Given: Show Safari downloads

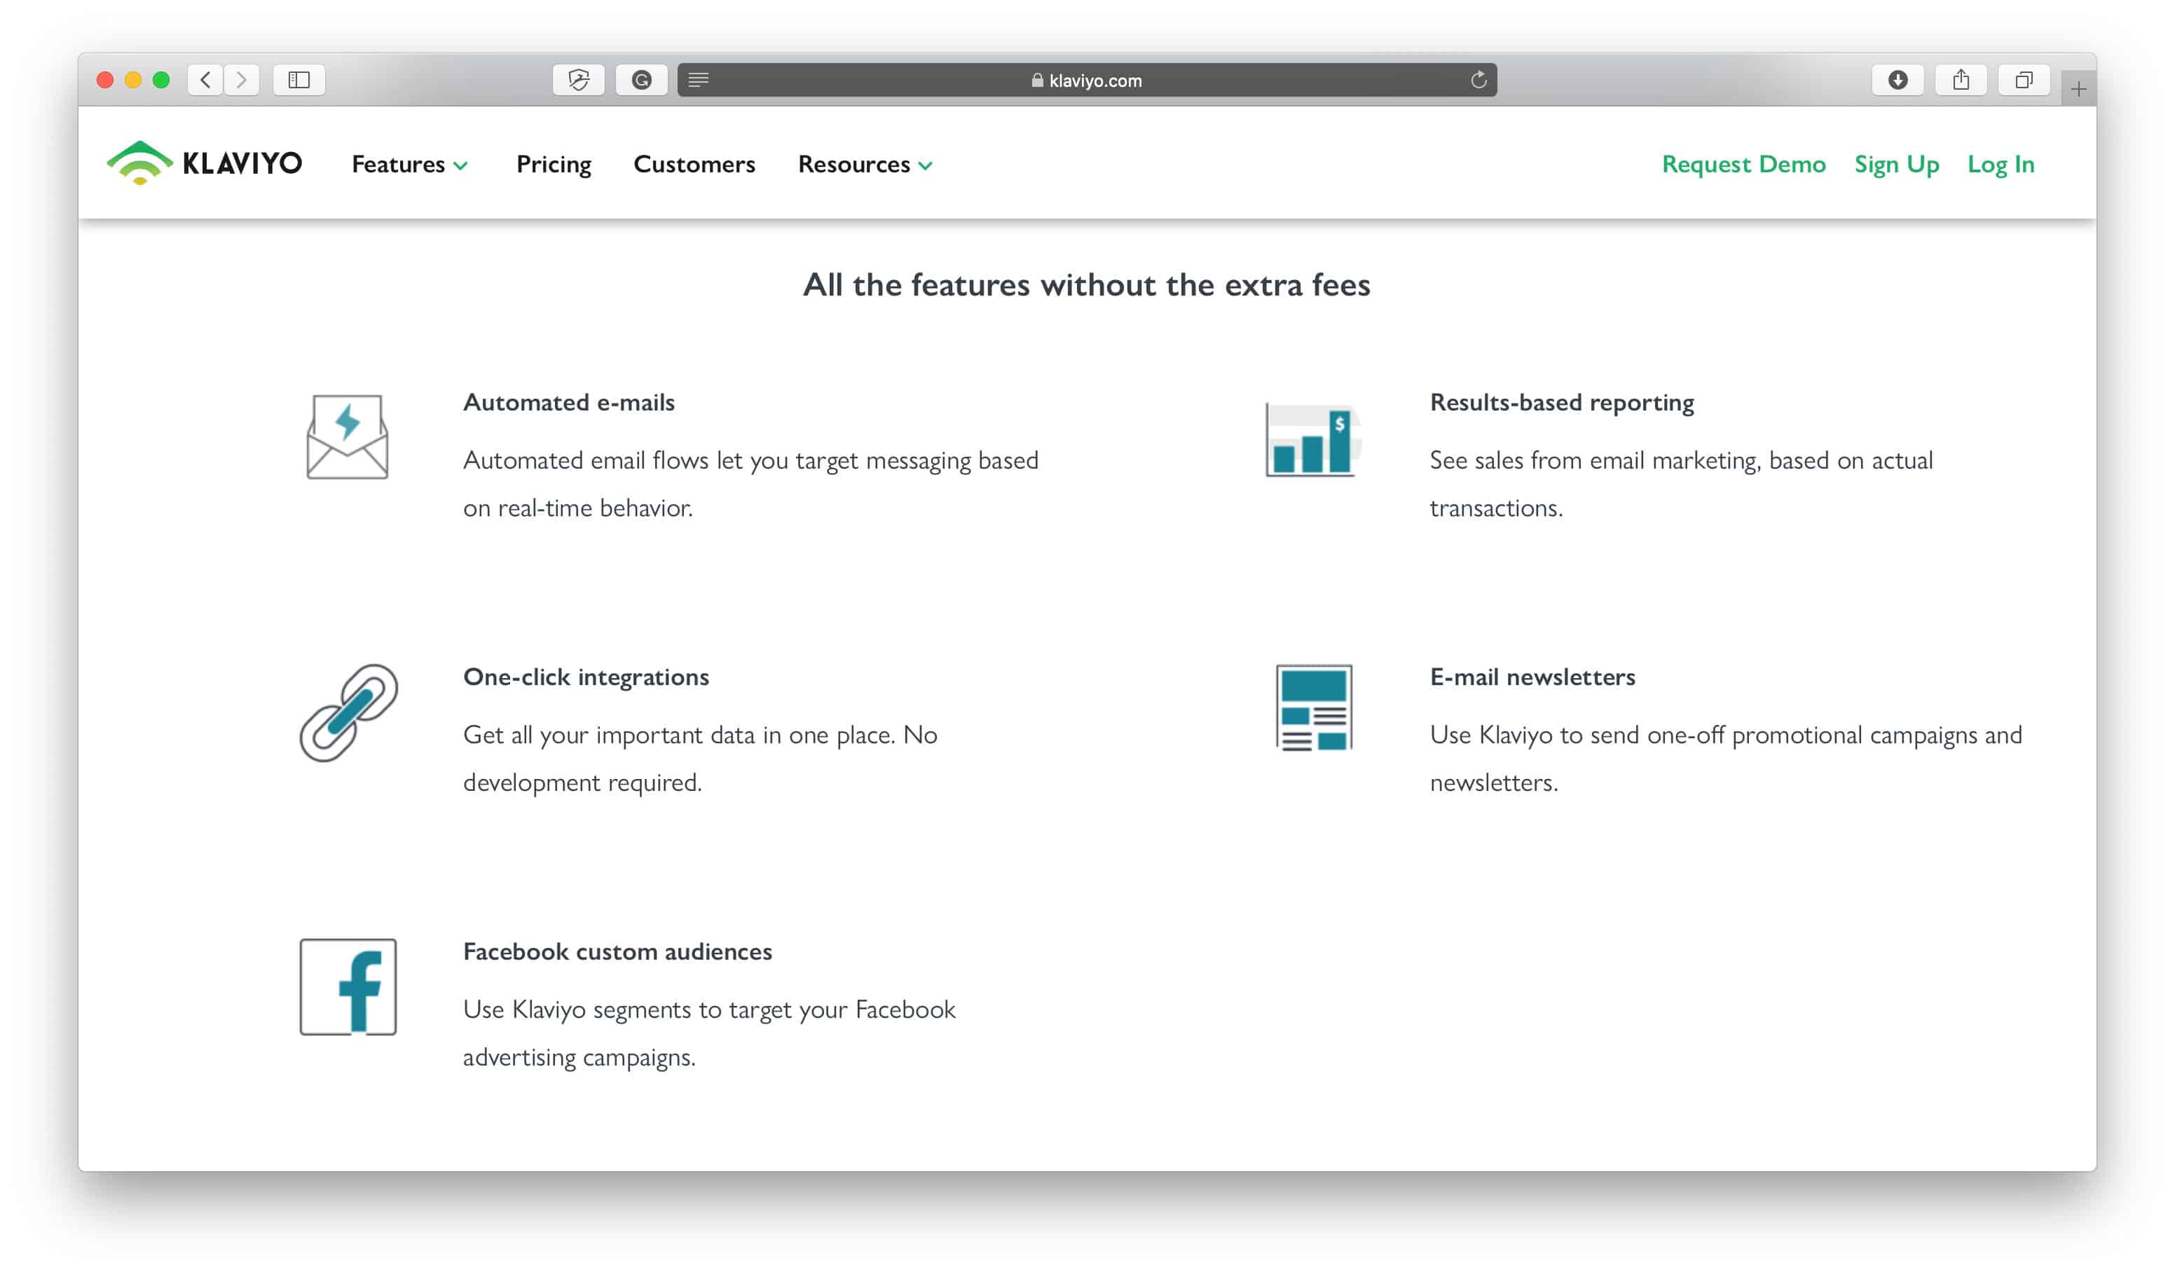Looking at the screenshot, I should 1897,81.
